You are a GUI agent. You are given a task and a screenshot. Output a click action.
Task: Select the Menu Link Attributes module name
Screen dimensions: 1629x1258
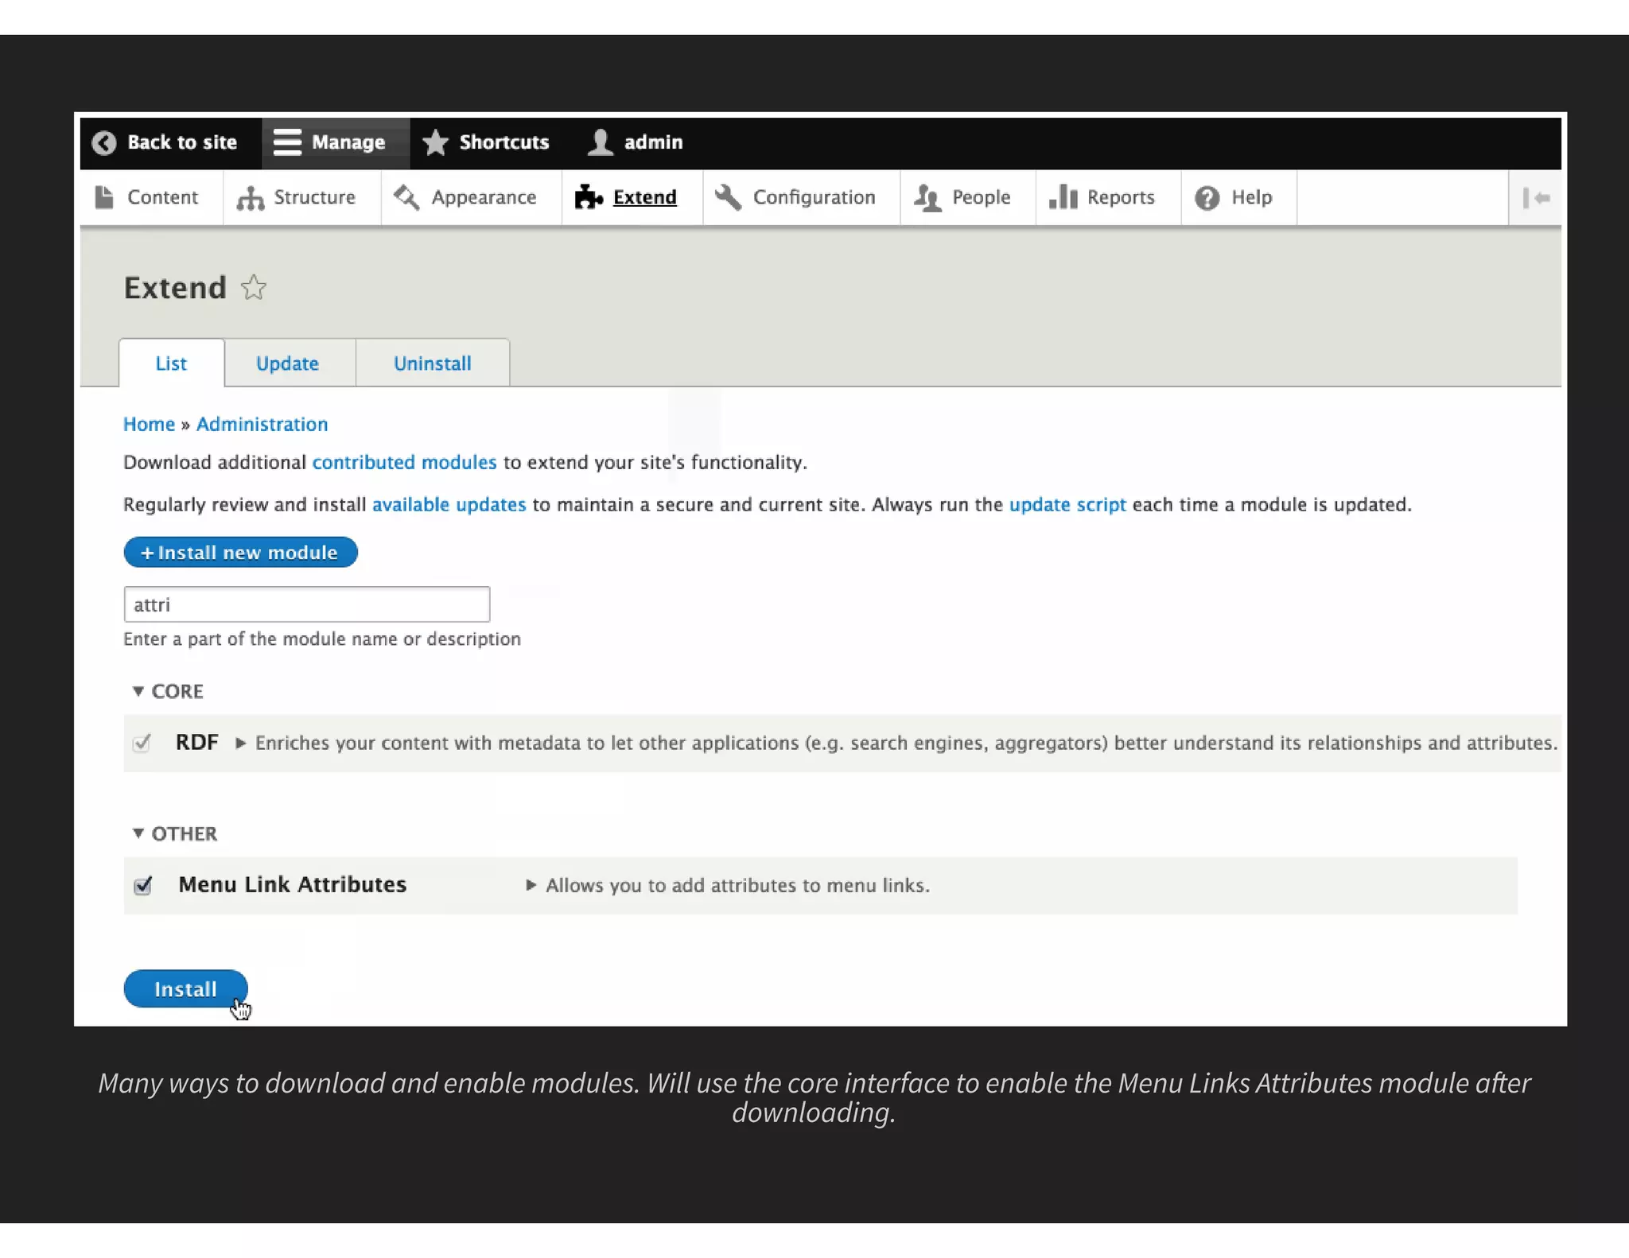292,884
